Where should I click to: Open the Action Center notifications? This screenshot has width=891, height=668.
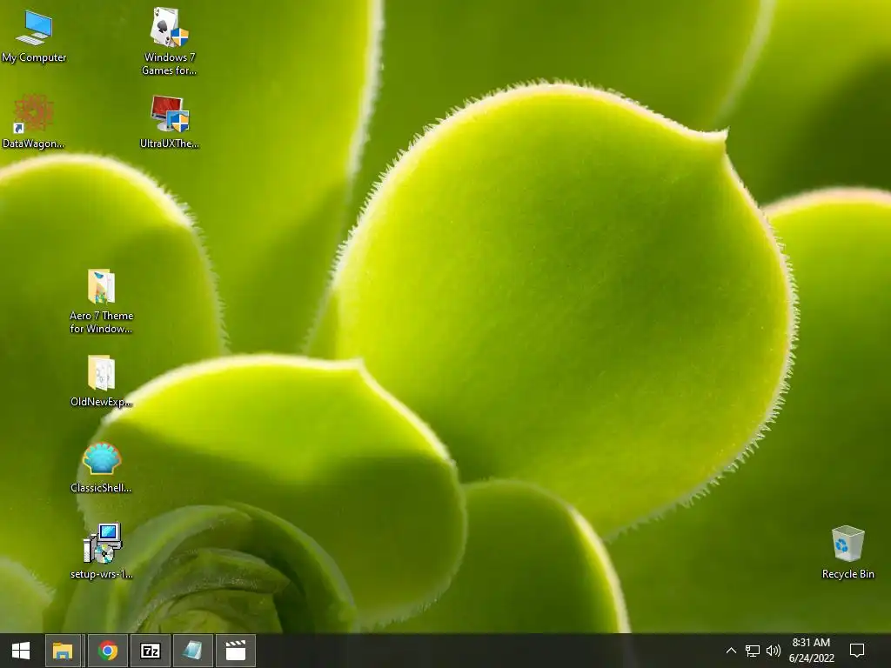coord(857,651)
